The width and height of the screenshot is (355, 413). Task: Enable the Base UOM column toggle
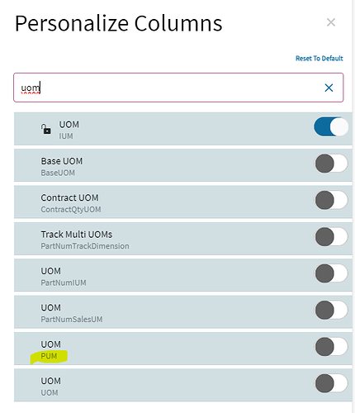tap(331, 164)
